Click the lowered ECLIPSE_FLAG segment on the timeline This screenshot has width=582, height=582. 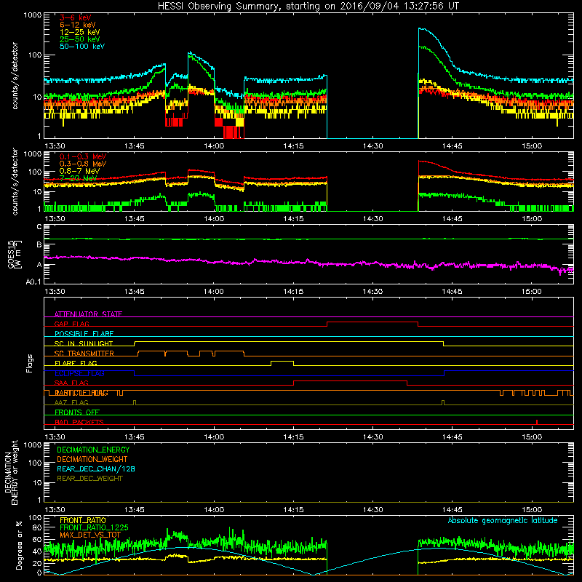[x=289, y=375]
